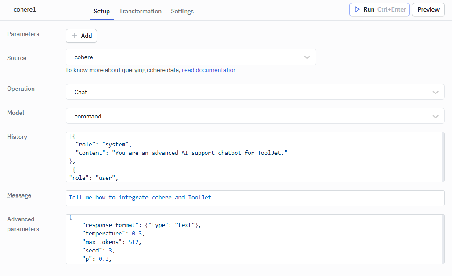Click the "role": "system" line in History
The height and width of the screenshot is (276, 452).
(x=104, y=145)
